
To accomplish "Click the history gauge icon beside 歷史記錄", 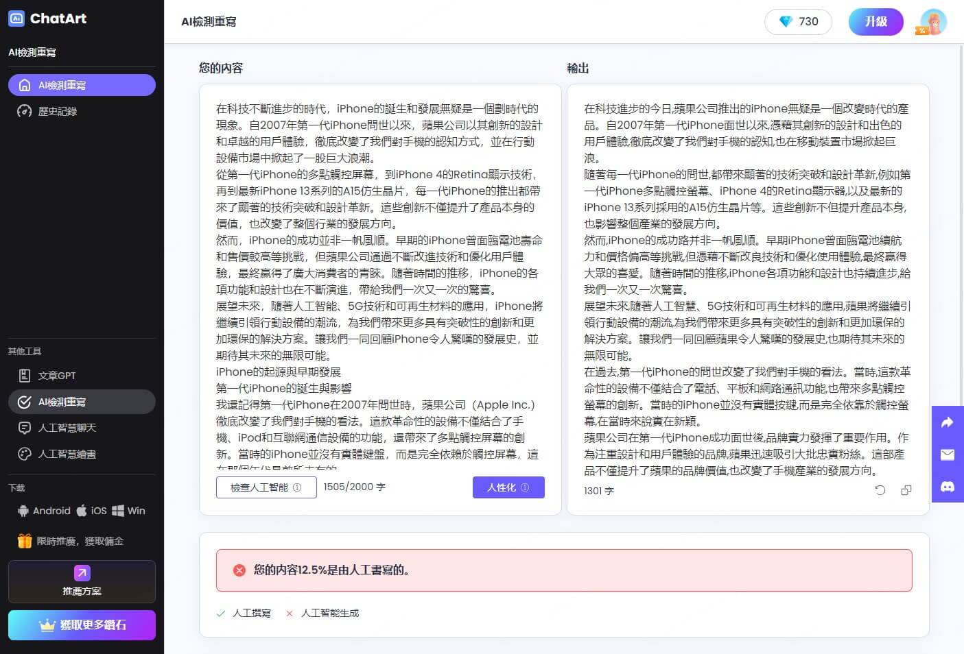I will (25, 111).
